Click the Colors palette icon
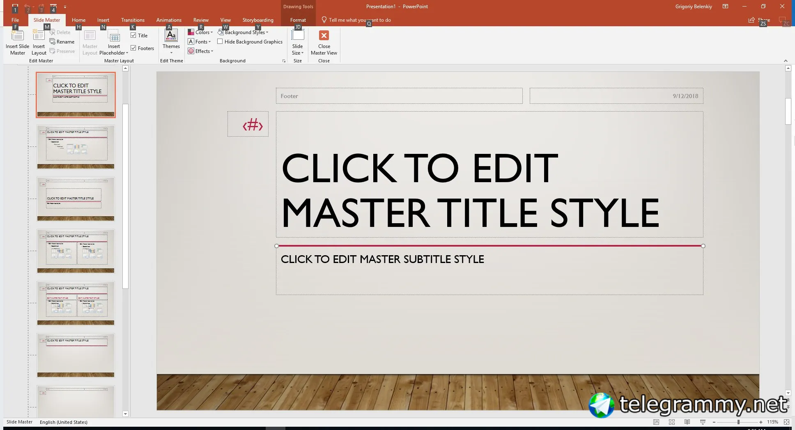Image resolution: width=795 pixels, height=430 pixels. 191,32
